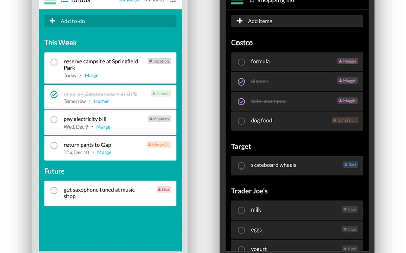
Task: Complete the return pants to Gap task
Action: 54,145
